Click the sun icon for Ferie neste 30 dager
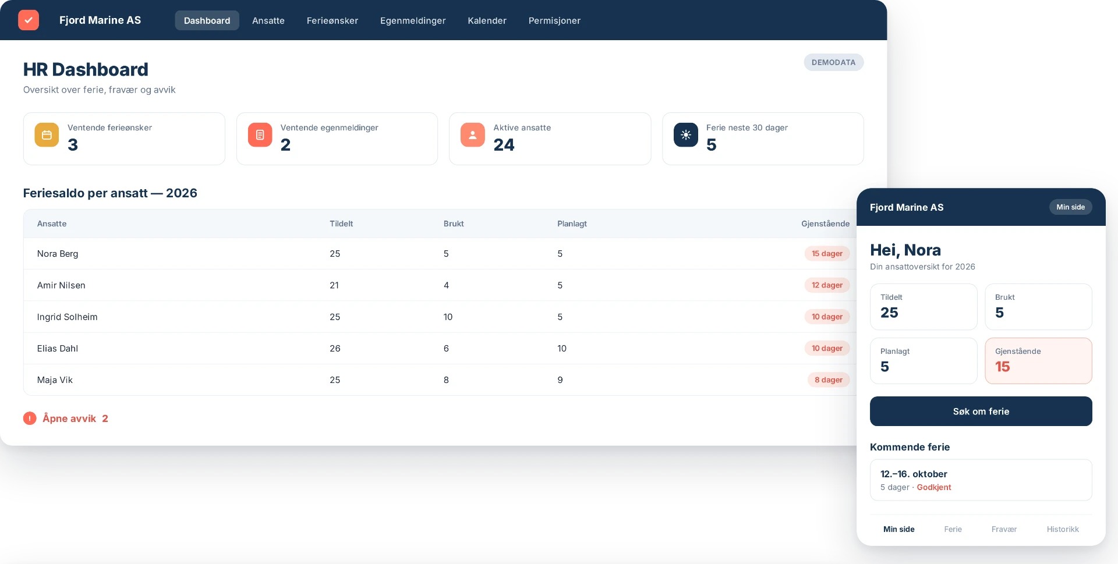The image size is (1118, 564). (686, 135)
